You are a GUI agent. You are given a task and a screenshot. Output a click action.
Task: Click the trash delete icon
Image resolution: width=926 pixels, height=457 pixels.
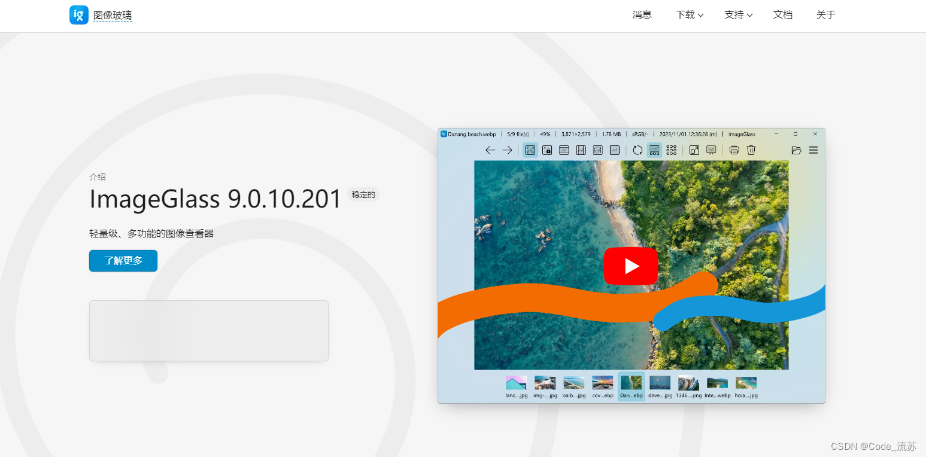click(751, 150)
